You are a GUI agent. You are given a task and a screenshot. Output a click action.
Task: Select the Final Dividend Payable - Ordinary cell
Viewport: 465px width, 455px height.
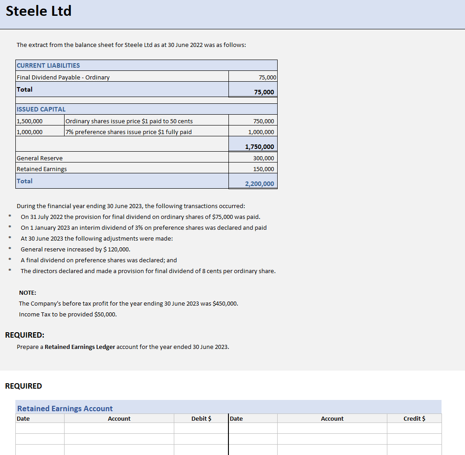click(x=63, y=77)
